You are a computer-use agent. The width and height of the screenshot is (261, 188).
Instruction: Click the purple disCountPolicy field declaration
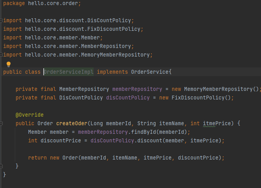[x=128, y=98]
